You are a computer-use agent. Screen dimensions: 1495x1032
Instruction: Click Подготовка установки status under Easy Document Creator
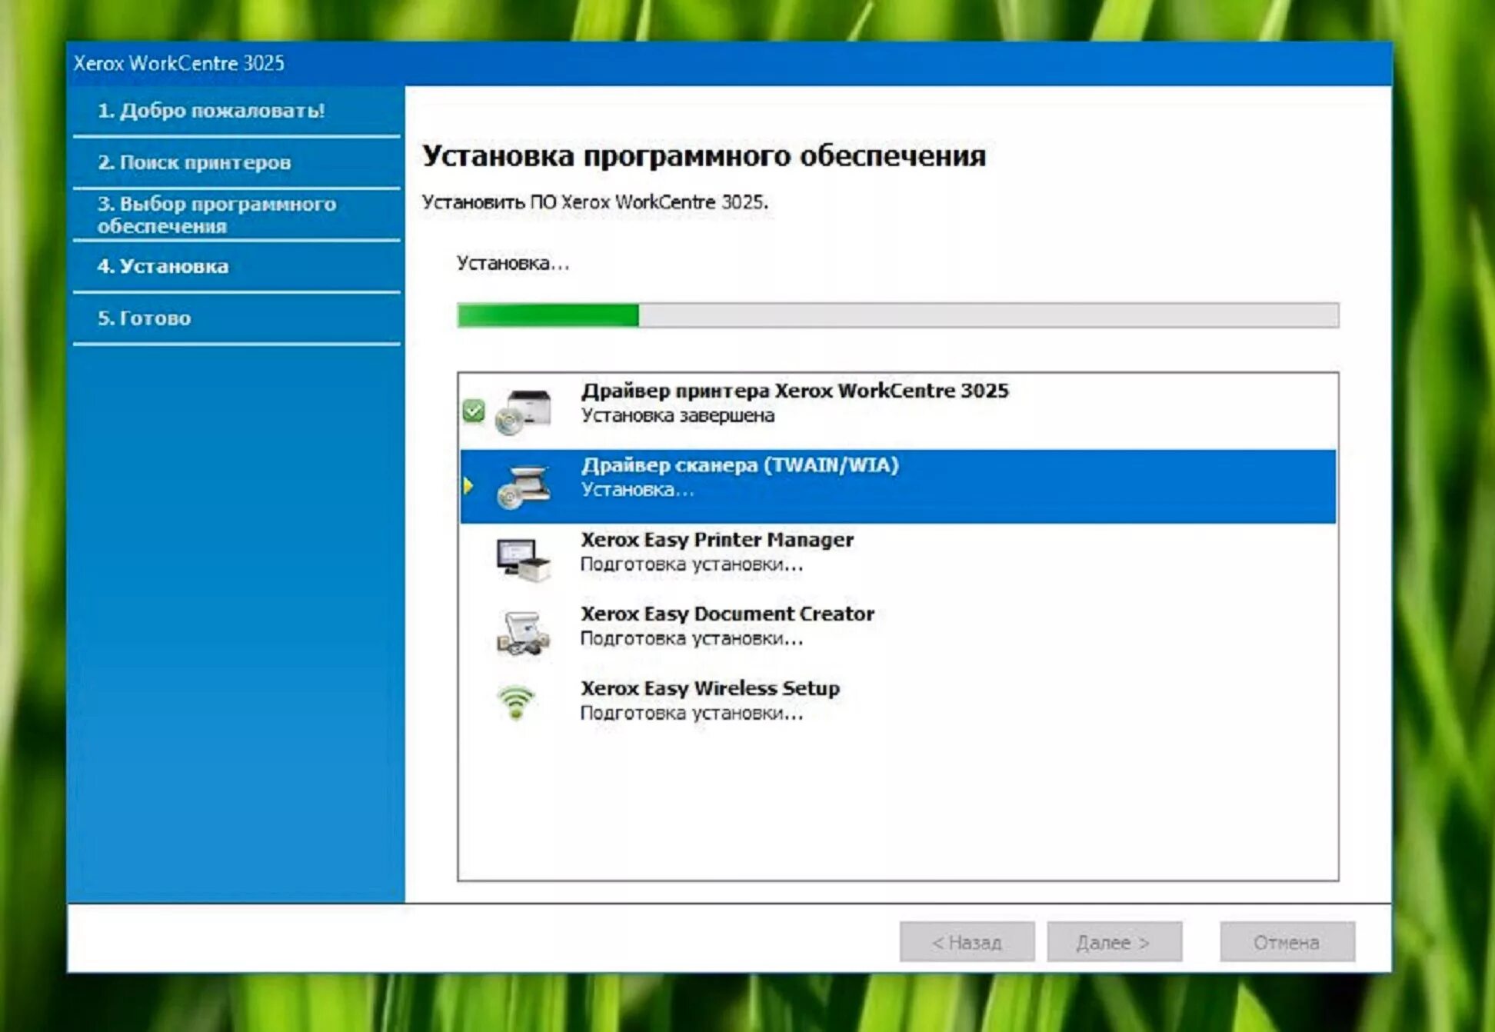tap(691, 639)
